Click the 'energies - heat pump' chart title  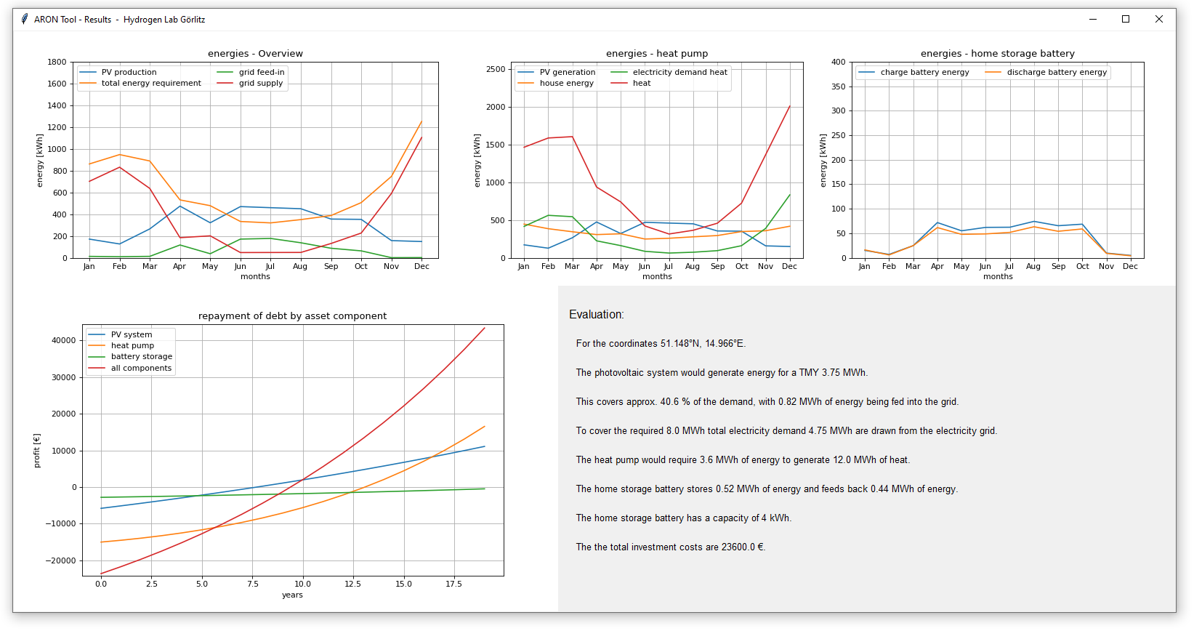click(x=657, y=54)
